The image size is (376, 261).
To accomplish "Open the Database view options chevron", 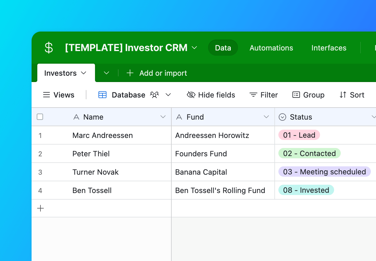I will pos(168,95).
